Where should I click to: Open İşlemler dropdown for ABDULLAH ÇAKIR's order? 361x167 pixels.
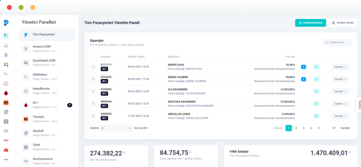click(340, 116)
